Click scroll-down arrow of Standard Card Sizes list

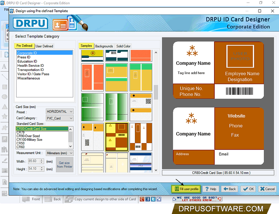pos(71,146)
